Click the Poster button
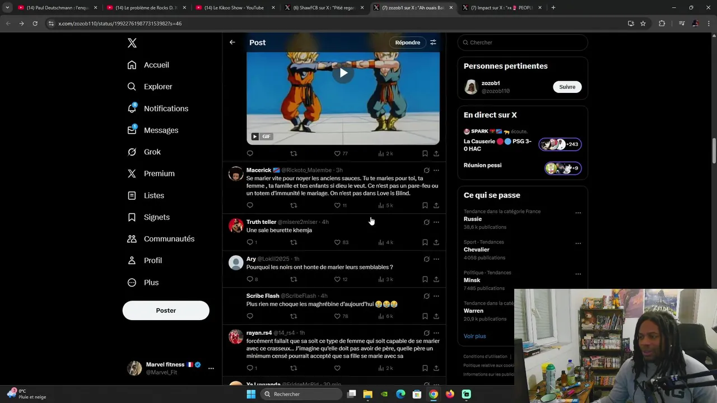Image resolution: width=717 pixels, height=403 pixels. tap(166, 311)
